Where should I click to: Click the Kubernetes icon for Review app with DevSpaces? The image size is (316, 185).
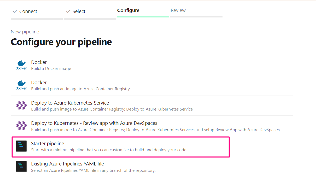(x=21, y=126)
